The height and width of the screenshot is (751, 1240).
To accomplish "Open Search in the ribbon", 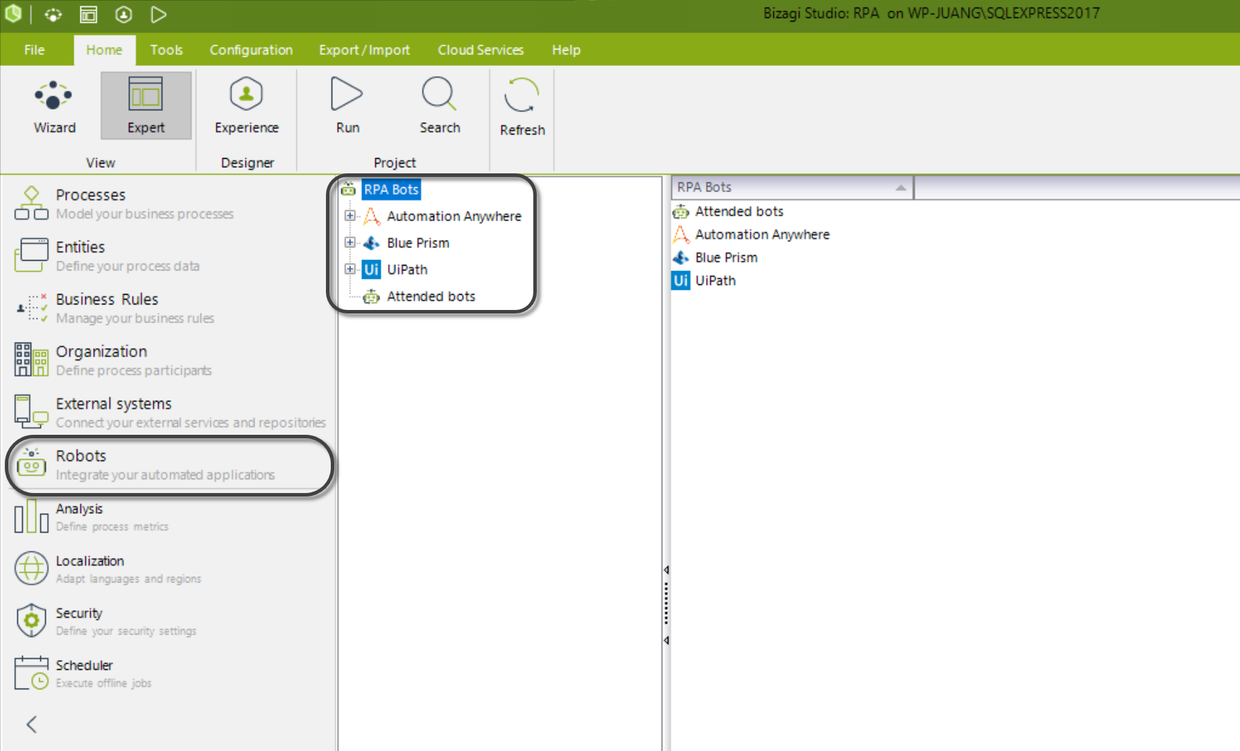I will click(x=440, y=106).
